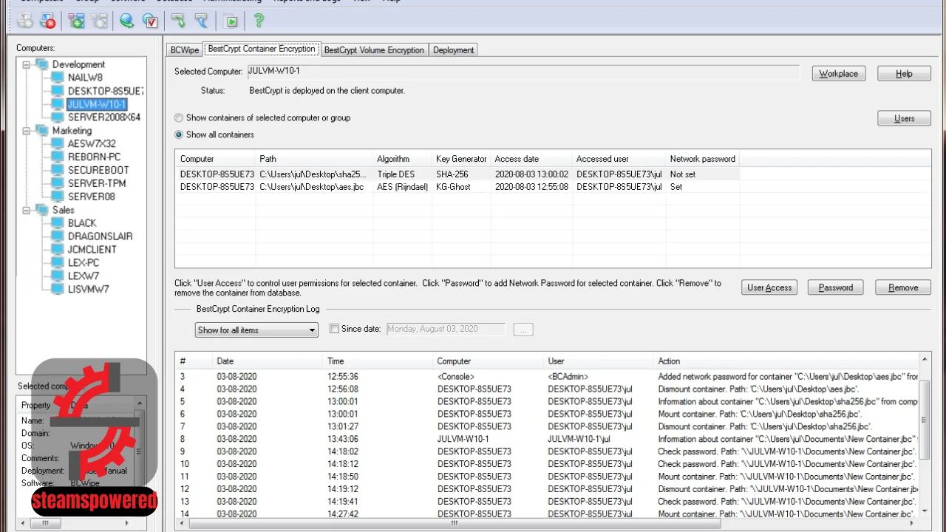Click the computer icon beside DESKTOP-8S5UE7
The width and height of the screenshot is (946, 532).
click(x=58, y=91)
